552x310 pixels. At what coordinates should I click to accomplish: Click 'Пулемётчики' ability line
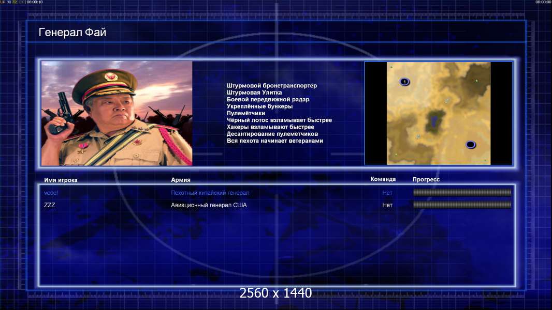[246, 113]
